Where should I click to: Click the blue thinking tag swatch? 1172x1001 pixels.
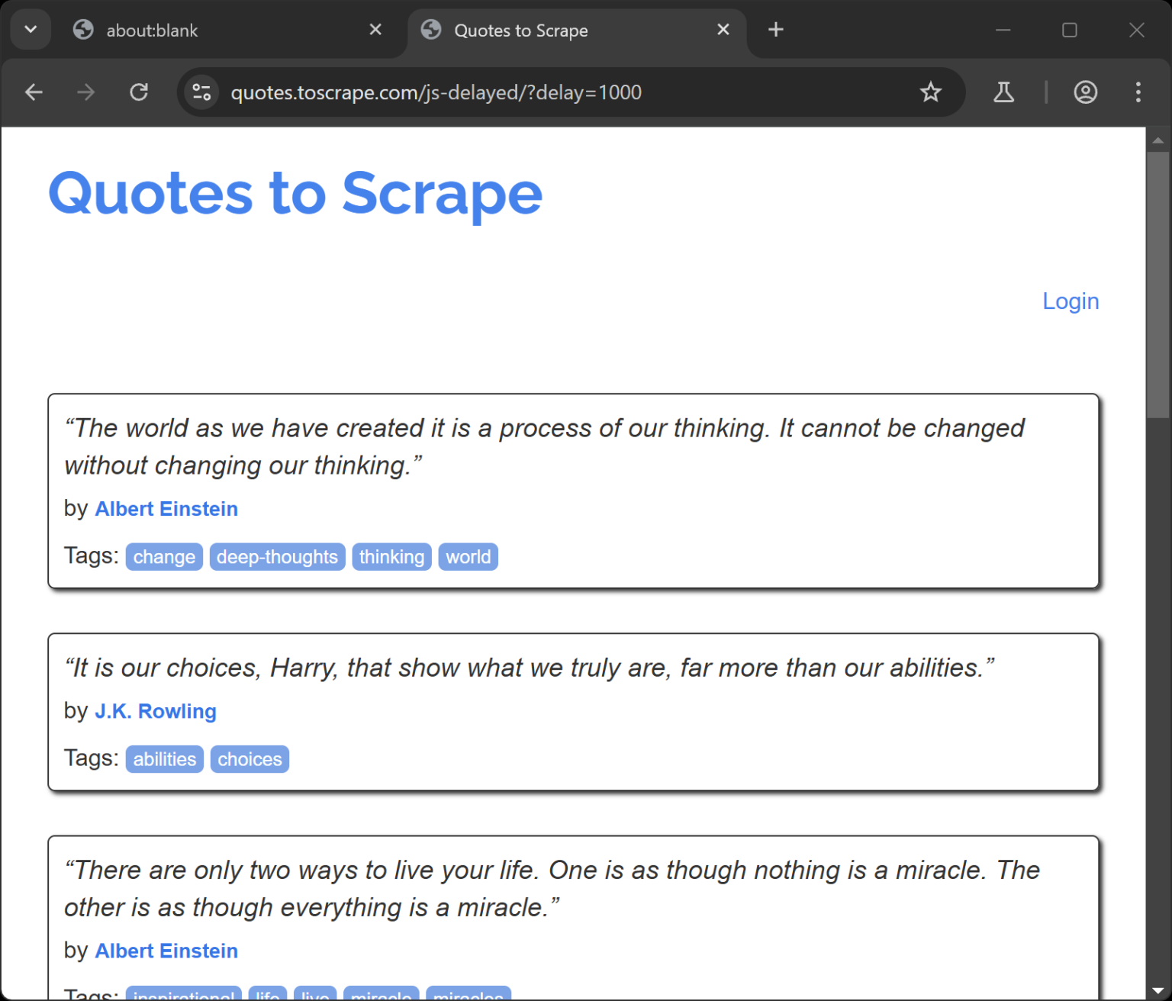pos(391,556)
